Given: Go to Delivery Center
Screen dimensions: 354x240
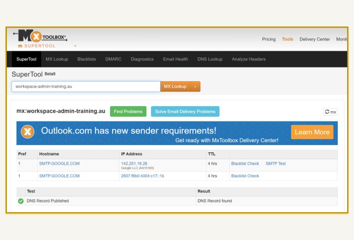Looking at the screenshot, I should (x=315, y=39).
